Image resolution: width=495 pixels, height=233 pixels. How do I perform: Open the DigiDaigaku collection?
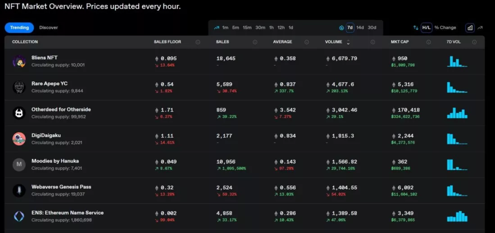click(46, 135)
